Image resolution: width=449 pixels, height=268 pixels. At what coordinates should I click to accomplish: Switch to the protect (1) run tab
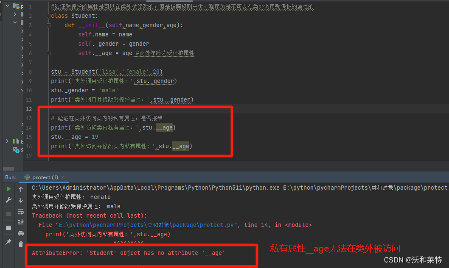[45, 177]
